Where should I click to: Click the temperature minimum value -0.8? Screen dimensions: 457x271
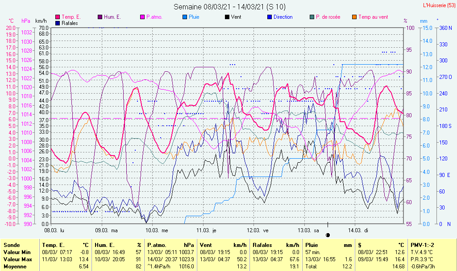[84, 252]
